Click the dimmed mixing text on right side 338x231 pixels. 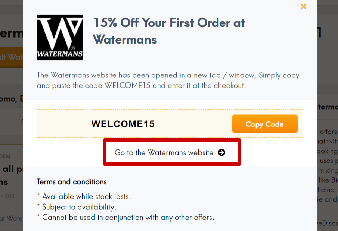point(328,171)
